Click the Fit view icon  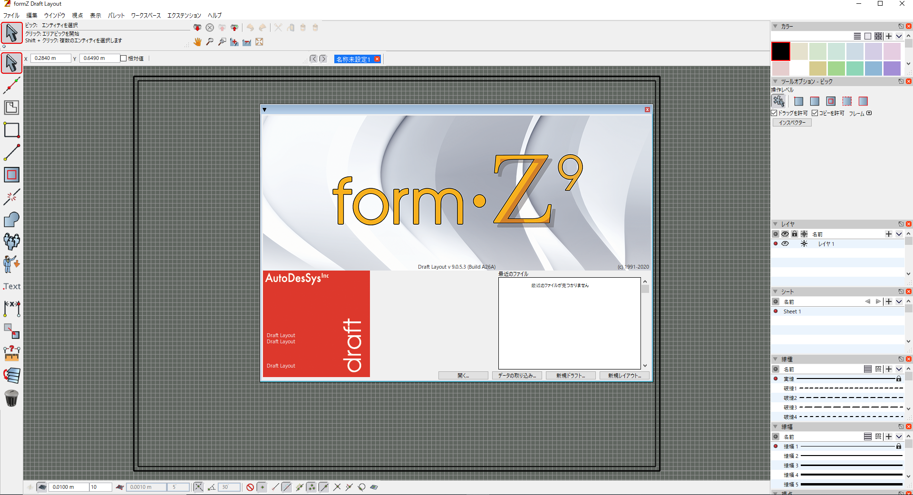(x=259, y=42)
